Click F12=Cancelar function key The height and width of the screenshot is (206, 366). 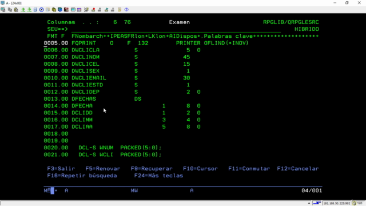298,169
